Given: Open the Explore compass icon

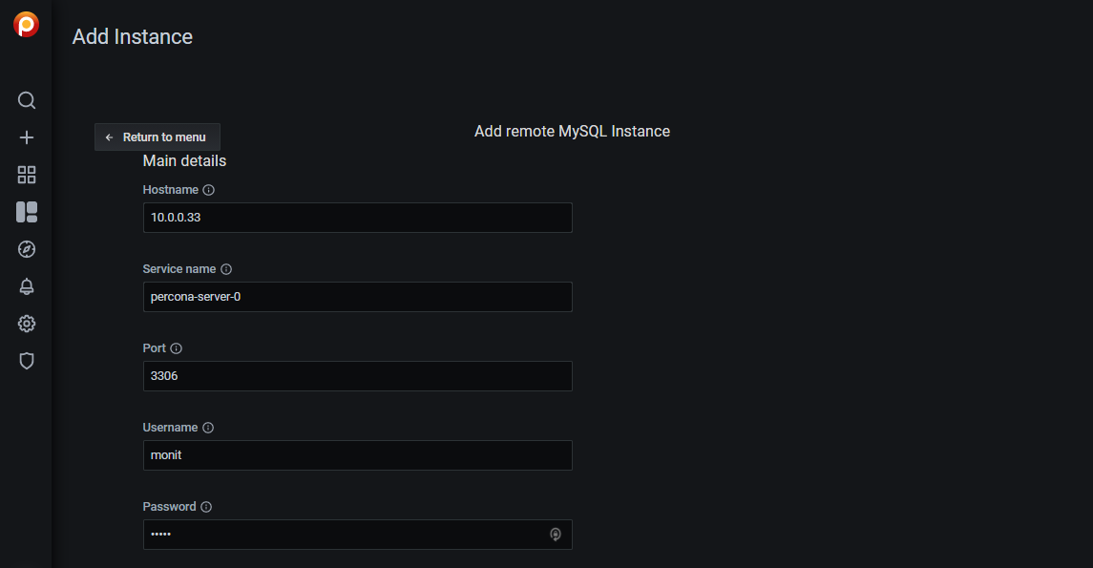Looking at the screenshot, I should click(x=27, y=249).
